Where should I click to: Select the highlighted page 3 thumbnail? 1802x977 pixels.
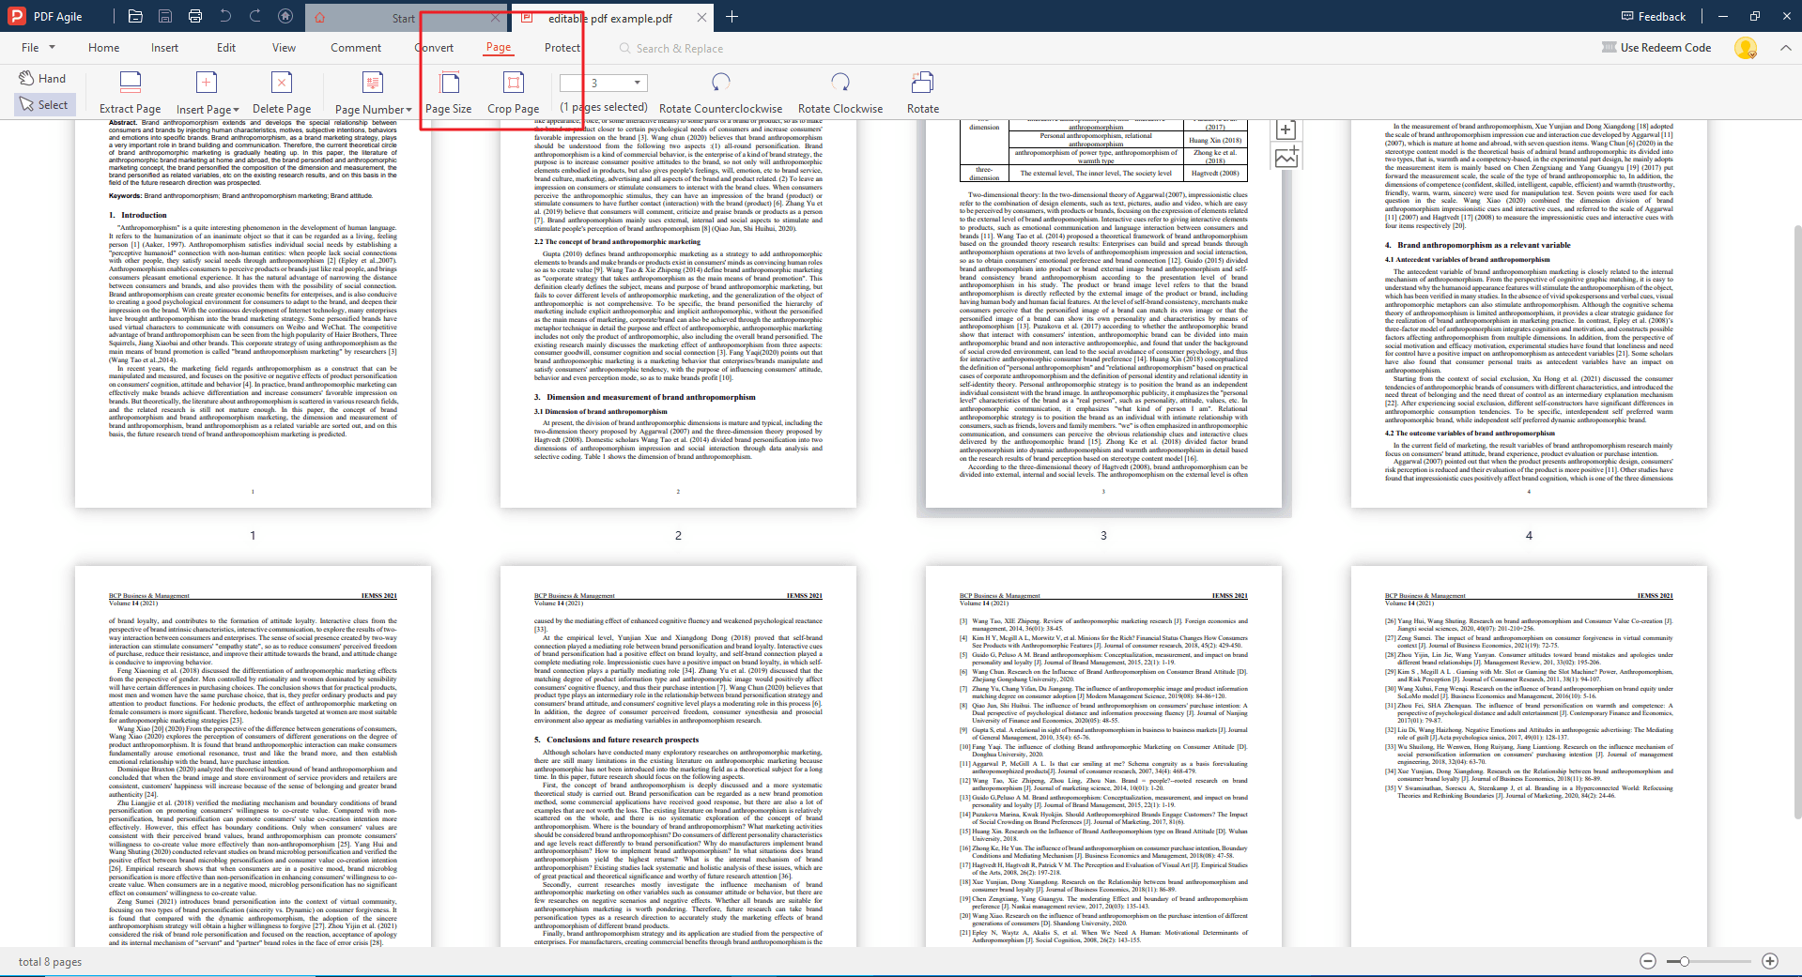(x=1103, y=313)
